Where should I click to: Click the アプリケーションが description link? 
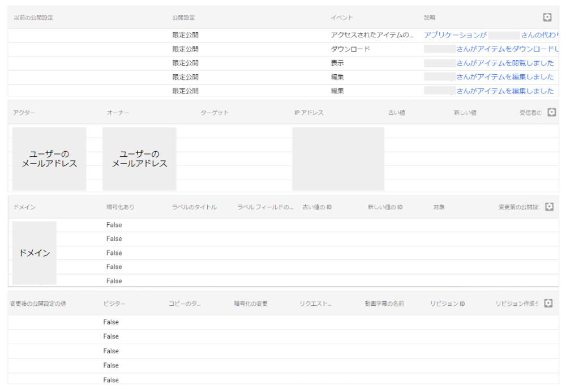click(456, 35)
